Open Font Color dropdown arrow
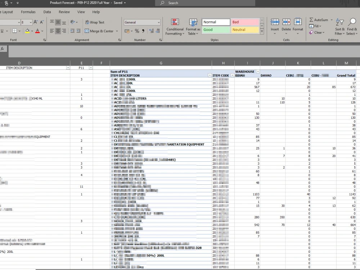The height and width of the screenshot is (270, 360). 42,31
